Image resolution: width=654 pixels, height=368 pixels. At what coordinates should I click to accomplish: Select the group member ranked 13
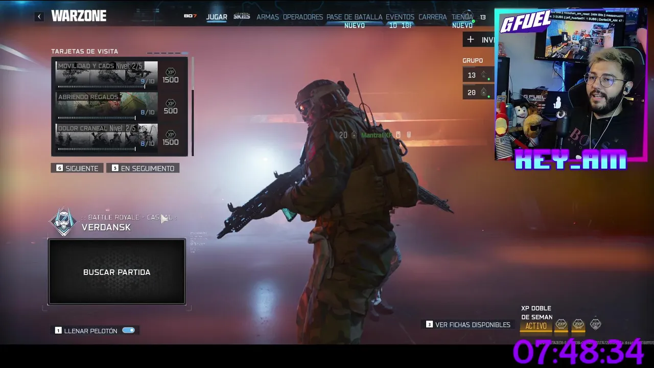click(x=478, y=75)
